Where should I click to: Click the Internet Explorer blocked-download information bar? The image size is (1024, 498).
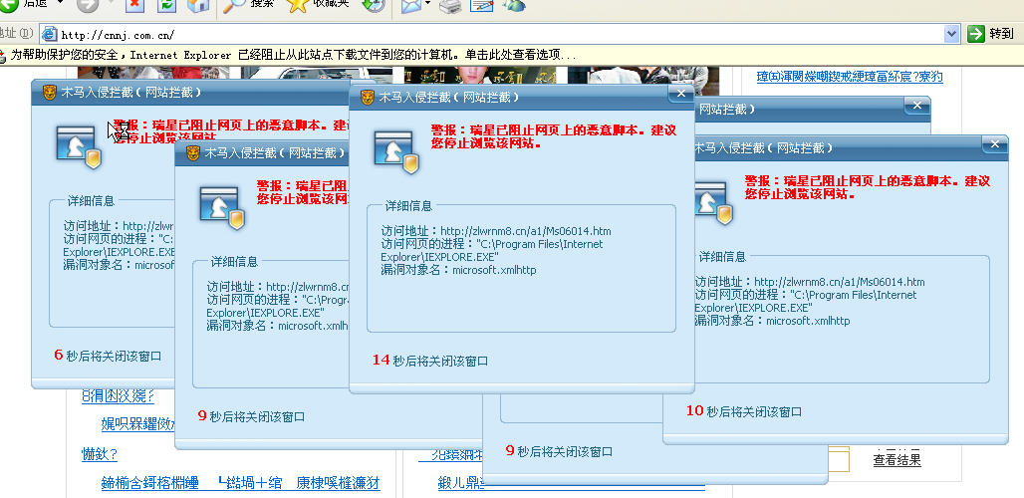pyautogui.click(x=512, y=56)
